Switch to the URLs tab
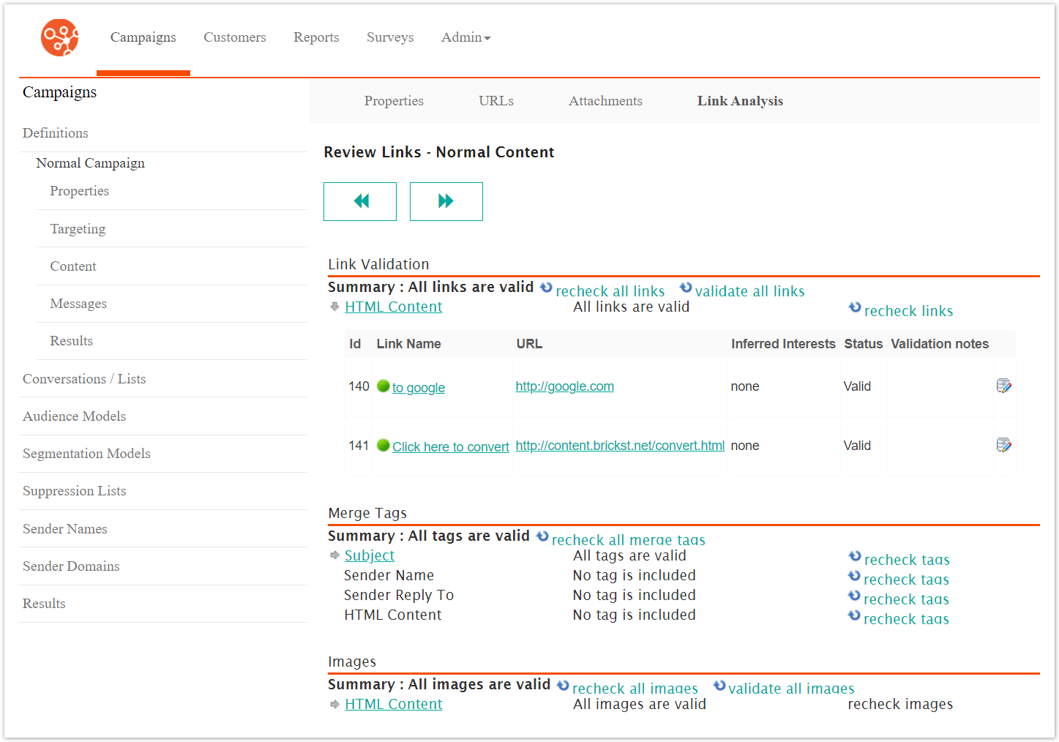Viewport: 1059px width, 742px height. click(x=495, y=101)
